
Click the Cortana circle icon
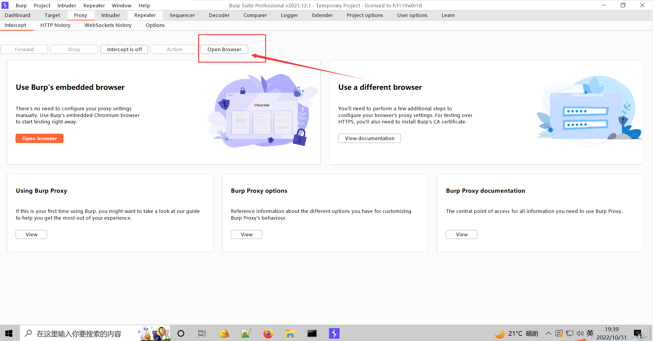pyautogui.click(x=181, y=333)
